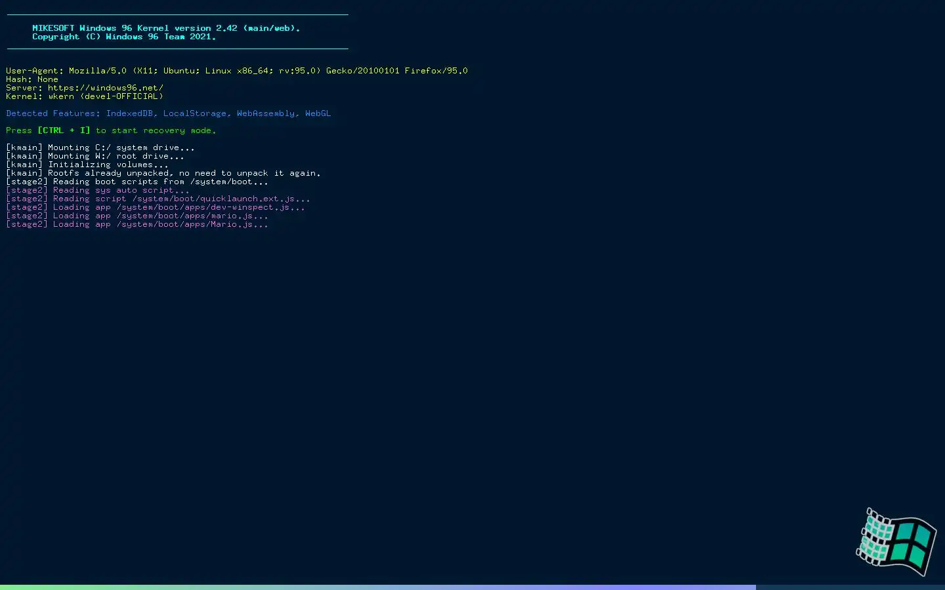Screen dimensions: 945x590
Task: Click the MIKESOFT Windows 96 Kernel version line
Action: click(x=166, y=28)
